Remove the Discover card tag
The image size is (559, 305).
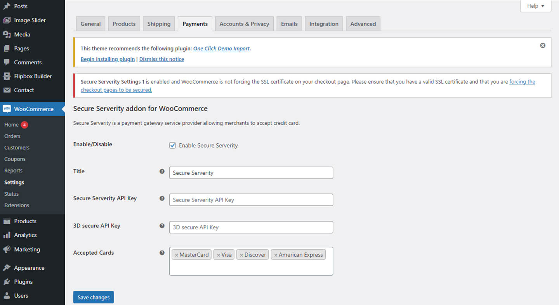tap(241, 255)
